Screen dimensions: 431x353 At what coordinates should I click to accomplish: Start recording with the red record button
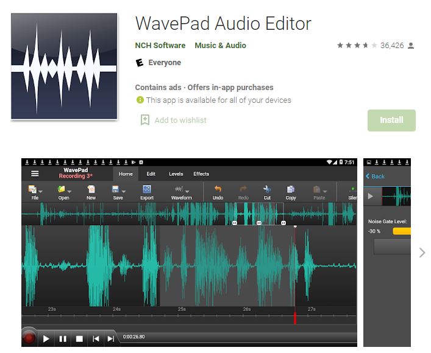pos(29,337)
